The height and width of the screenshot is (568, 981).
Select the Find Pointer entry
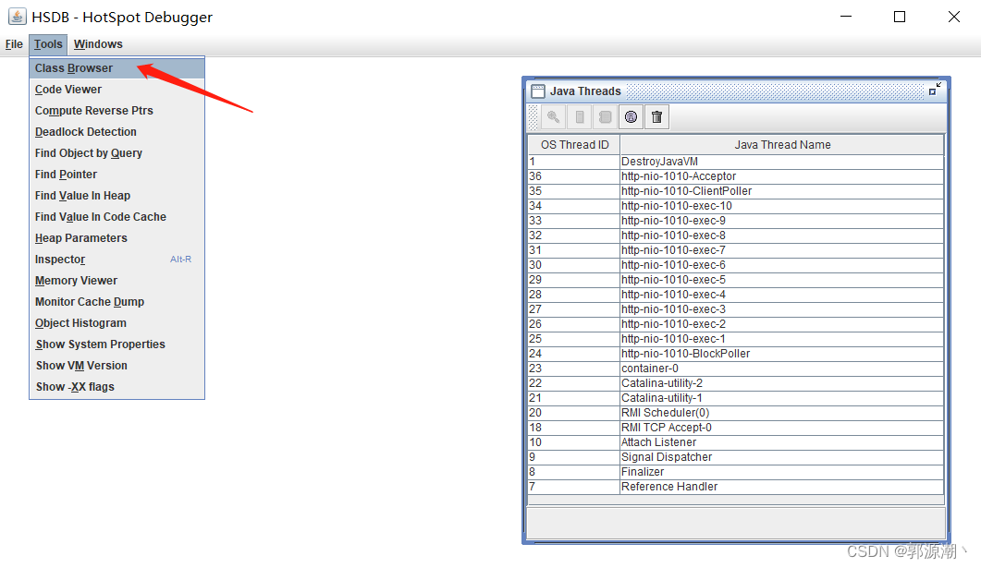[x=117, y=175]
